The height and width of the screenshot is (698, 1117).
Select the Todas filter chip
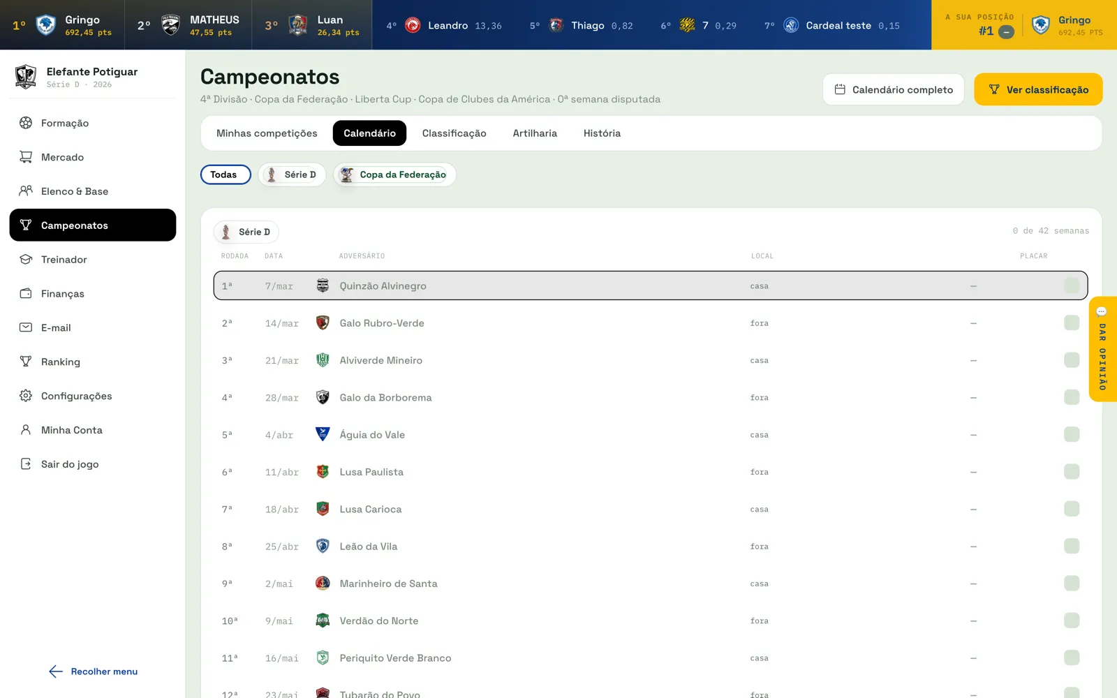click(225, 174)
